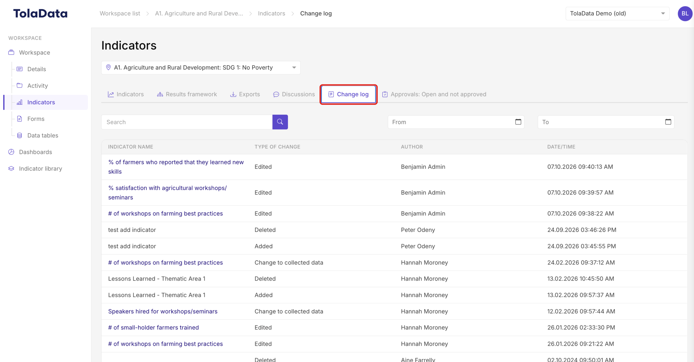Click the Data tables database icon
This screenshot has height=362, width=694.
click(x=20, y=135)
